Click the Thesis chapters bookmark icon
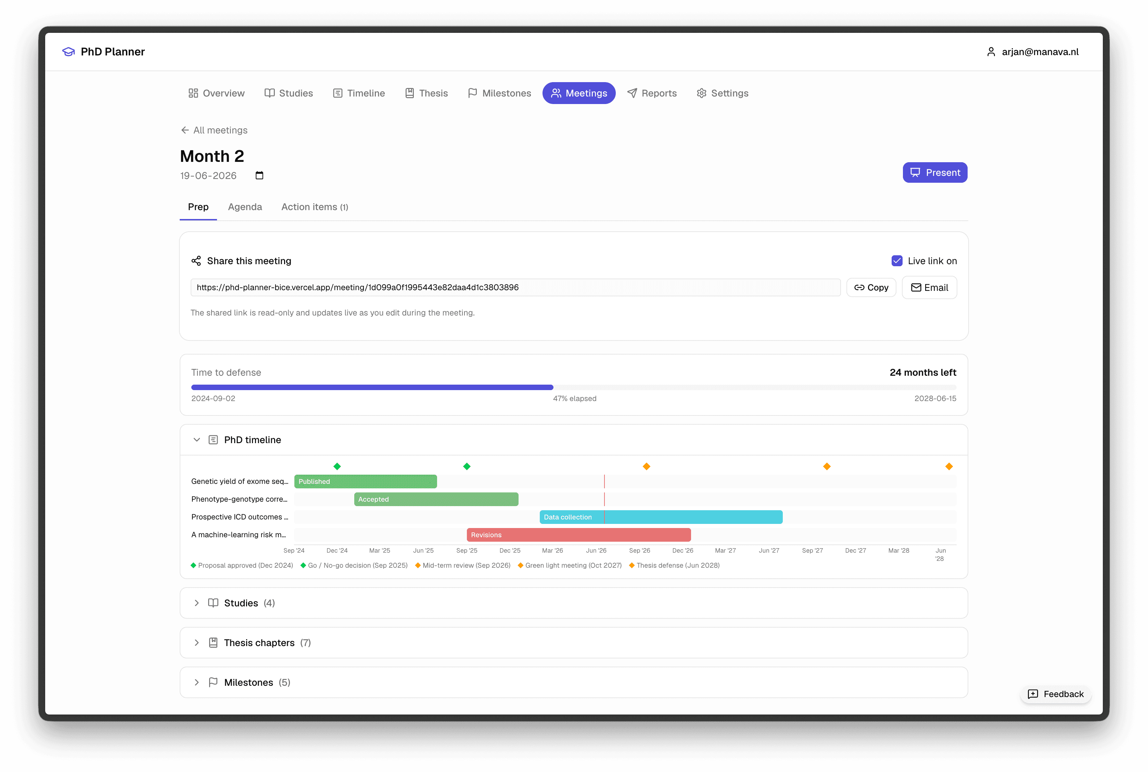 213,643
